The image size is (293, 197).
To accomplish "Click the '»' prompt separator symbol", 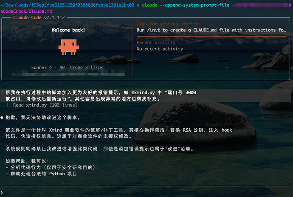I will pos(138,5).
